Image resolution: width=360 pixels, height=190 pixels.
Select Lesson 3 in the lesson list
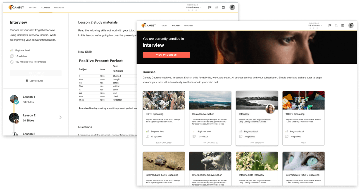click(29, 134)
